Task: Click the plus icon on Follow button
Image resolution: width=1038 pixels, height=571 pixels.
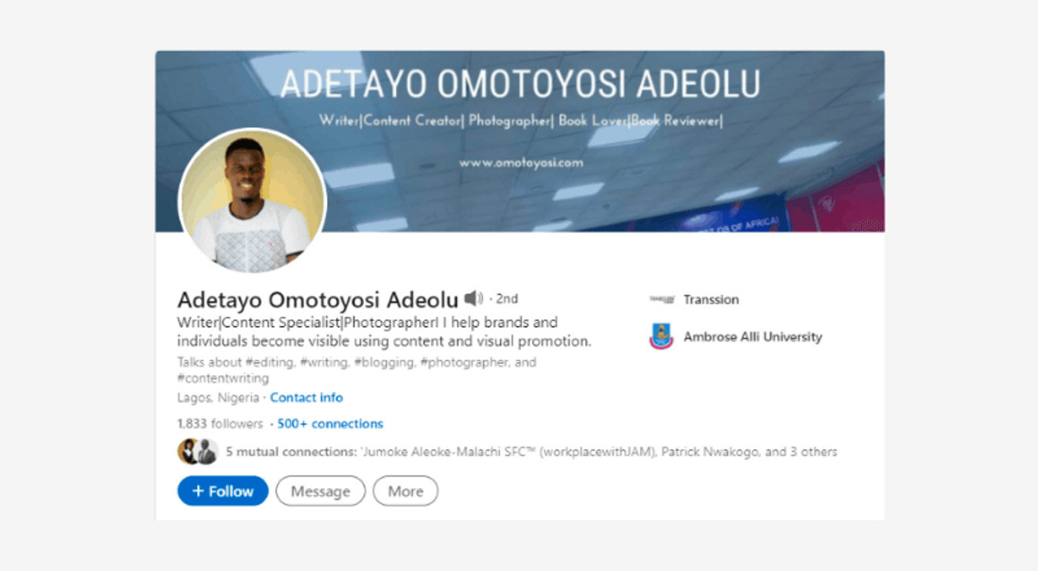Action: [x=198, y=491]
